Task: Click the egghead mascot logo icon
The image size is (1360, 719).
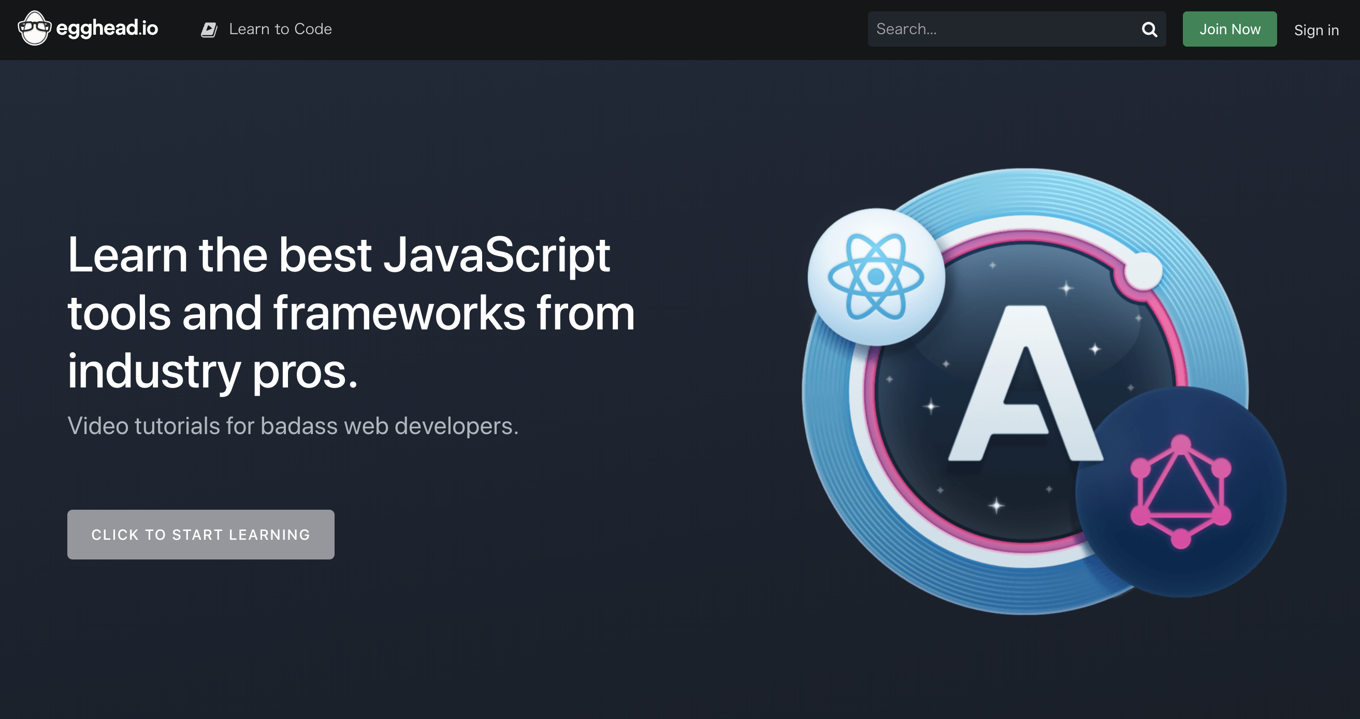Action: point(34,28)
